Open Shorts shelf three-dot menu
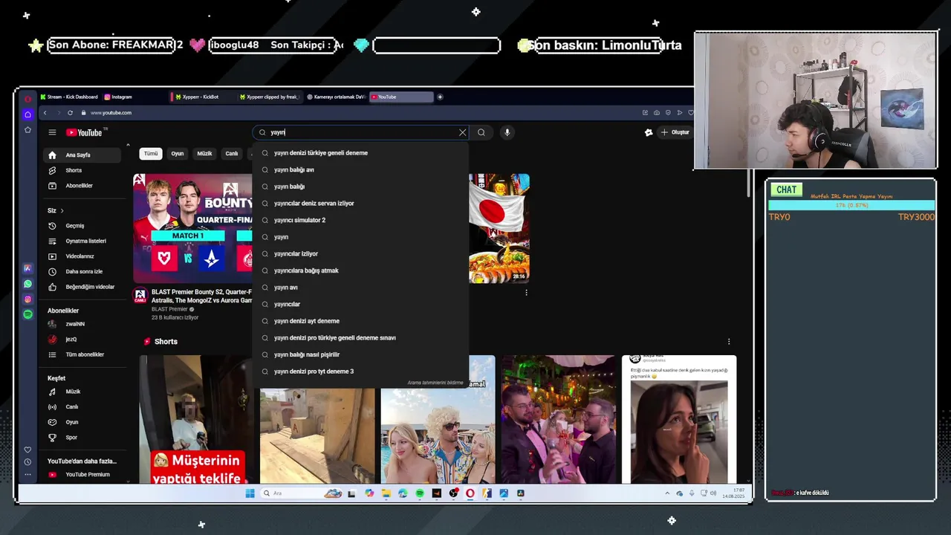 pyautogui.click(x=728, y=342)
